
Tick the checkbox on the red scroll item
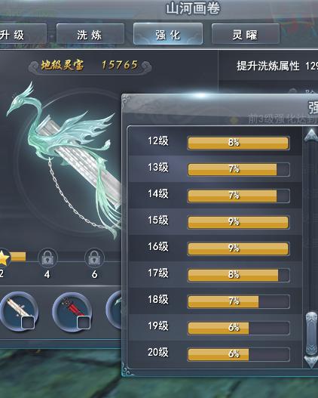tap(84, 322)
